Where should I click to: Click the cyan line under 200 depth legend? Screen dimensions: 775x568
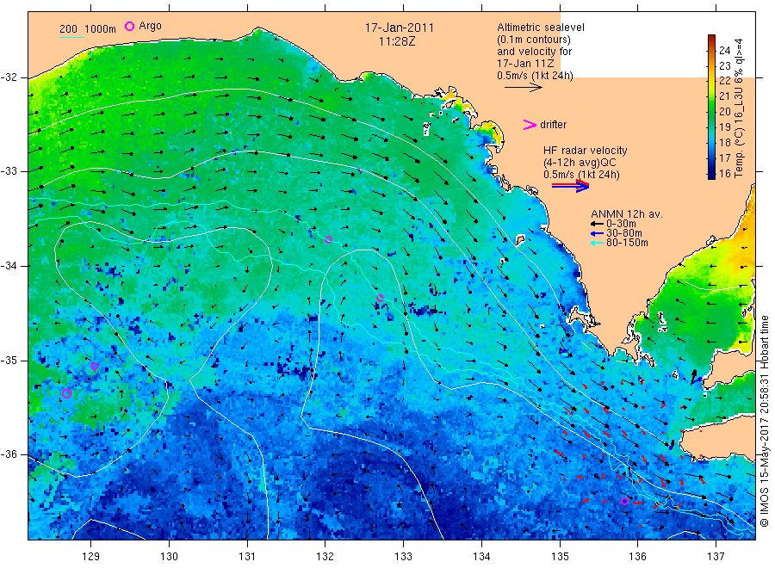coord(71,37)
